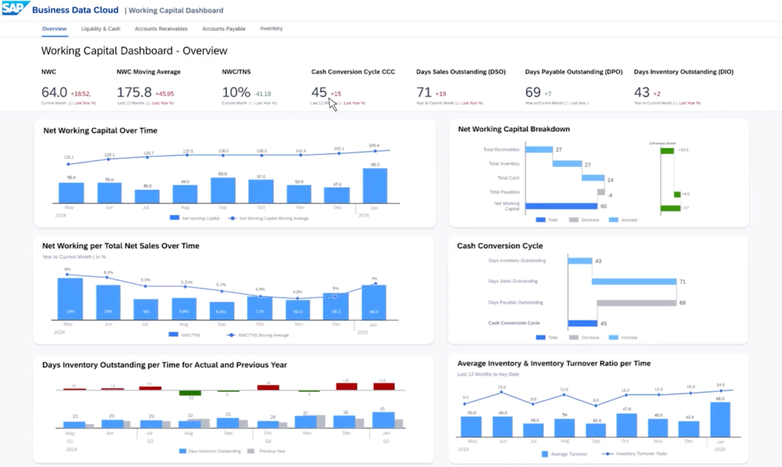Select Cash Conversion Cycle total bar 45

click(x=583, y=323)
